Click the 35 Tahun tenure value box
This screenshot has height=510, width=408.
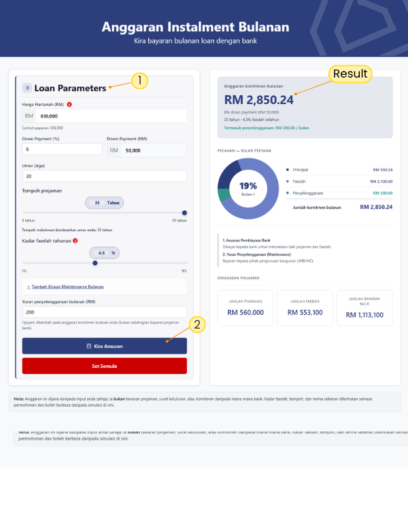[104, 203]
